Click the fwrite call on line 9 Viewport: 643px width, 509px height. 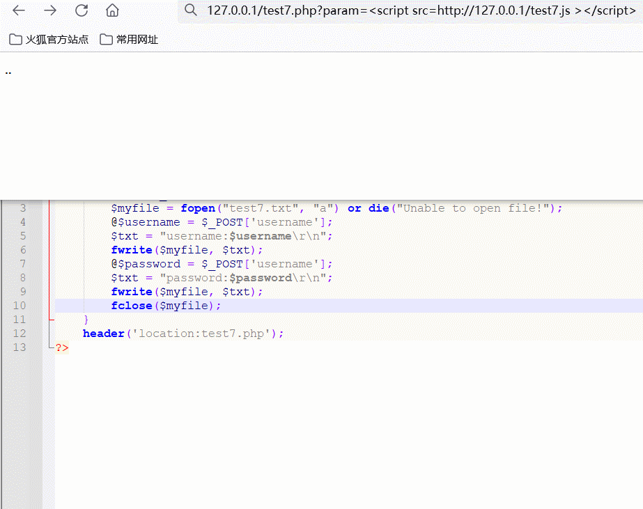click(x=132, y=292)
